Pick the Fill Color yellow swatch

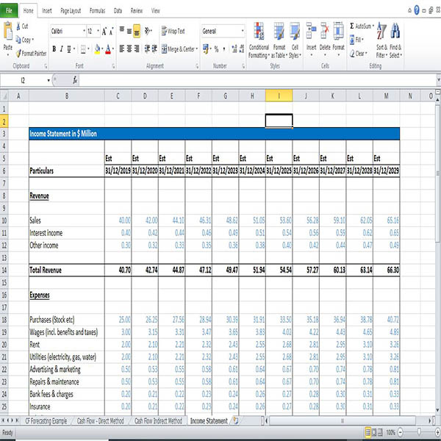(x=97, y=49)
